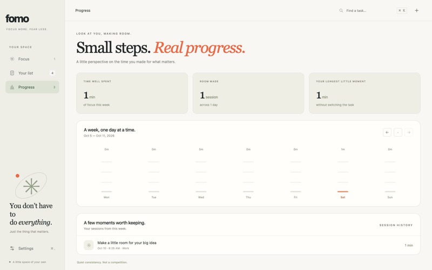This screenshot has height=270, width=432.
Task: Select the Sat bar in weekly chart
Action: point(343,191)
